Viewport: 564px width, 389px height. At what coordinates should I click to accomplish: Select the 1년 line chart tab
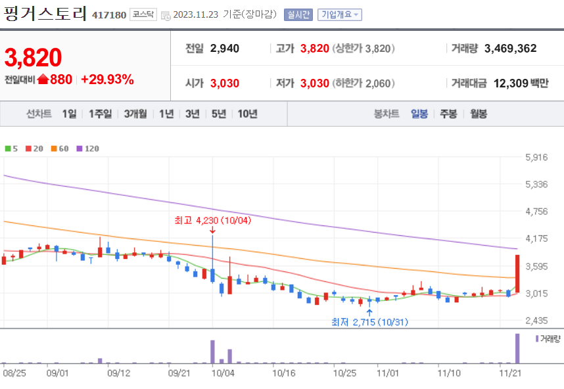click(166, 114)
